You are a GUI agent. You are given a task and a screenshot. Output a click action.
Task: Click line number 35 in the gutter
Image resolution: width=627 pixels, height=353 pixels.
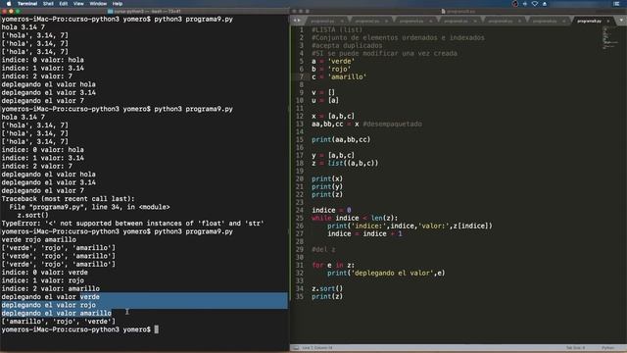(x=300, y=296)
